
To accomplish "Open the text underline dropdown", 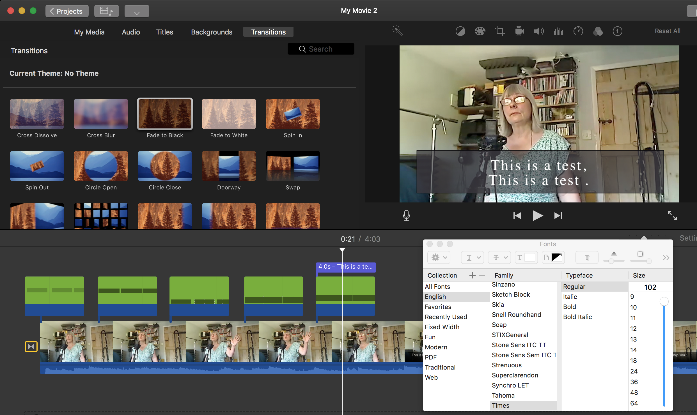I will [x=473, y=257].
